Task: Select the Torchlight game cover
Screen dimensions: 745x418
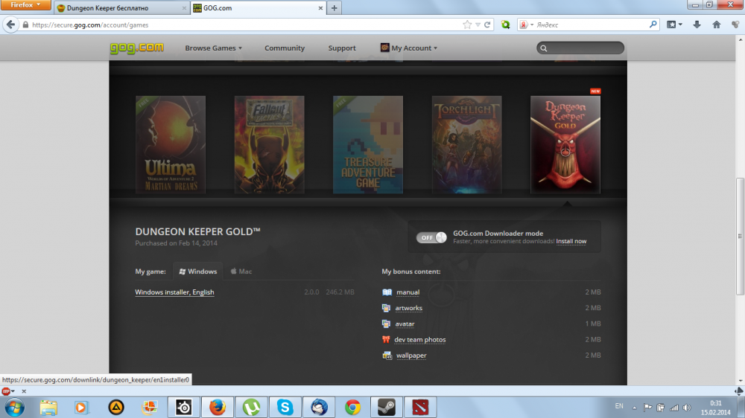Action: [466, 145]
